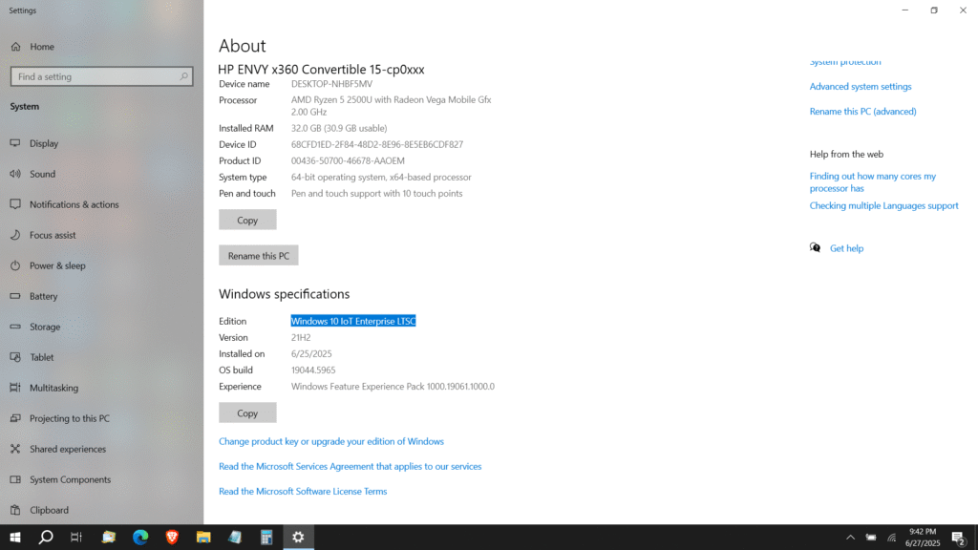
Task: Select the Focus assist moon icon
Action: pos(15,235)
